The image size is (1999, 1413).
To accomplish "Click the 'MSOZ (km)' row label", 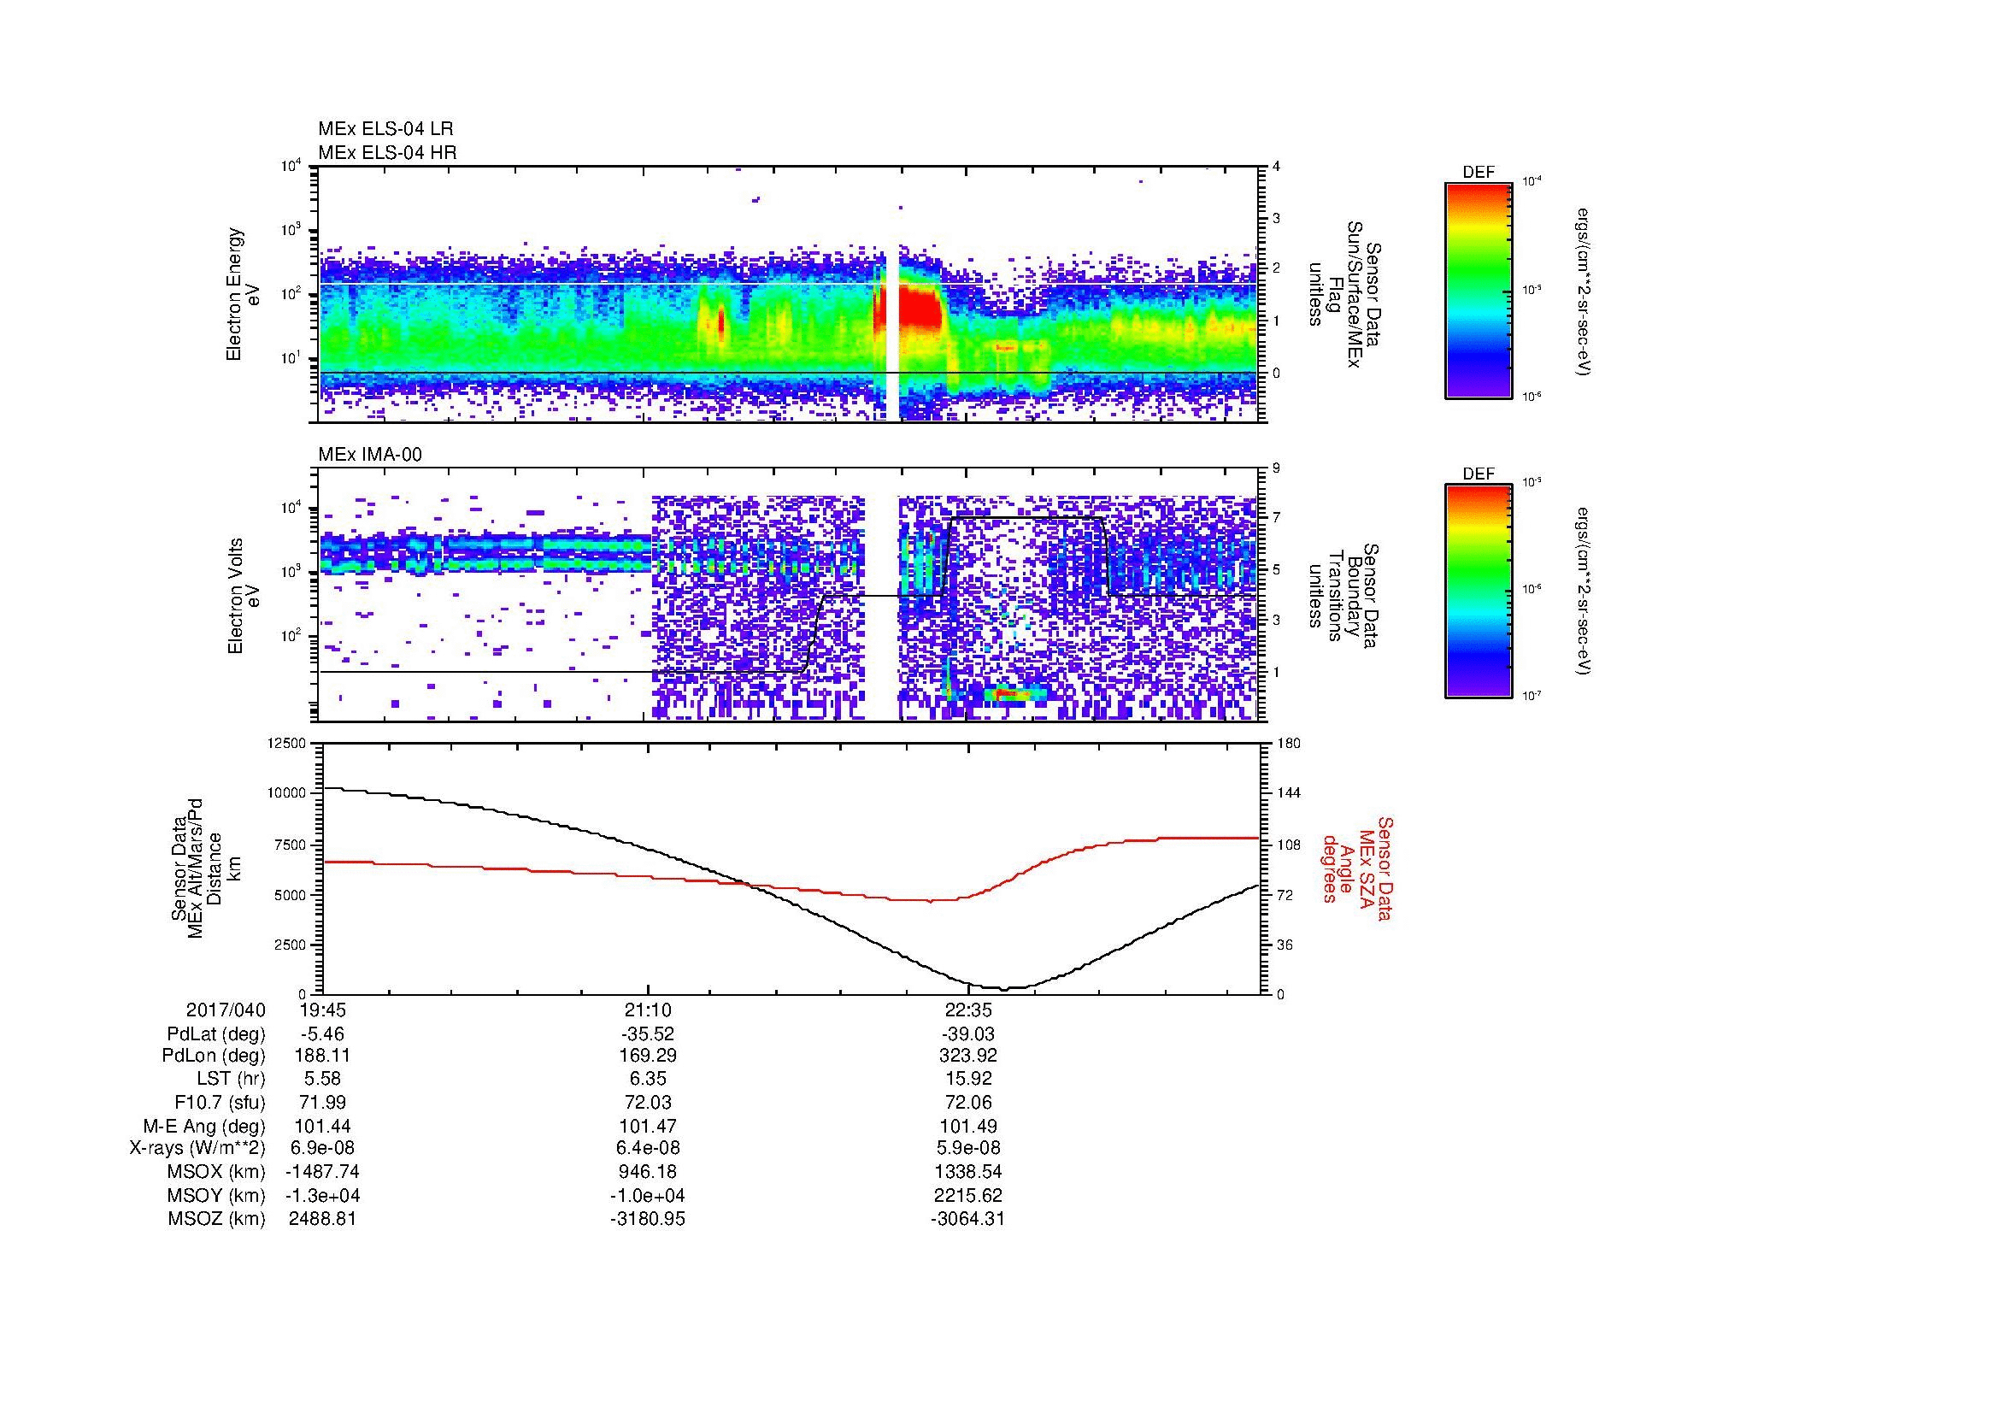I will [x=217, y=1219].
